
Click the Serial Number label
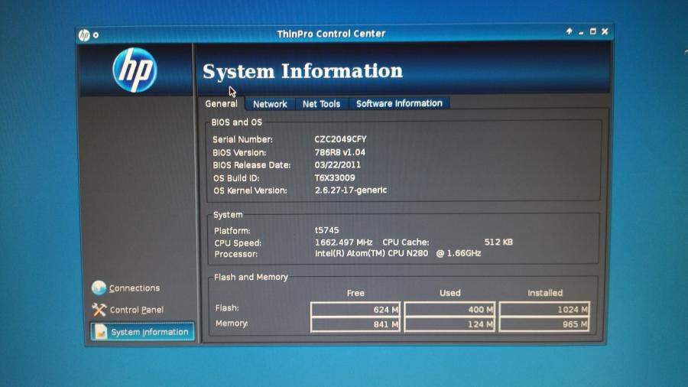(242, 139)
